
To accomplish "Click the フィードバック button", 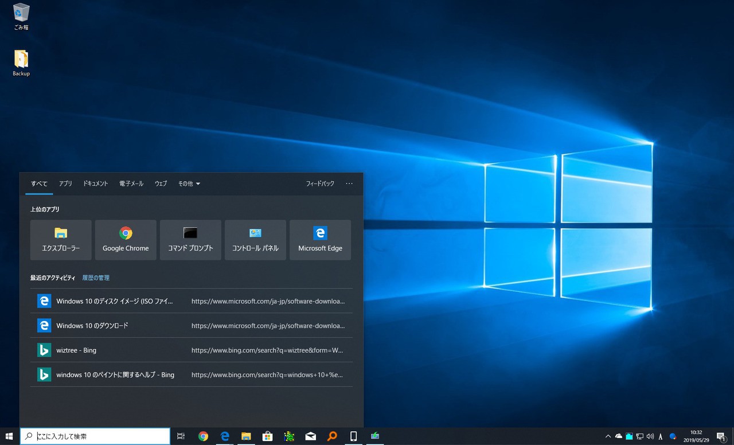I will pyautogui.click(x=320, y=184).
